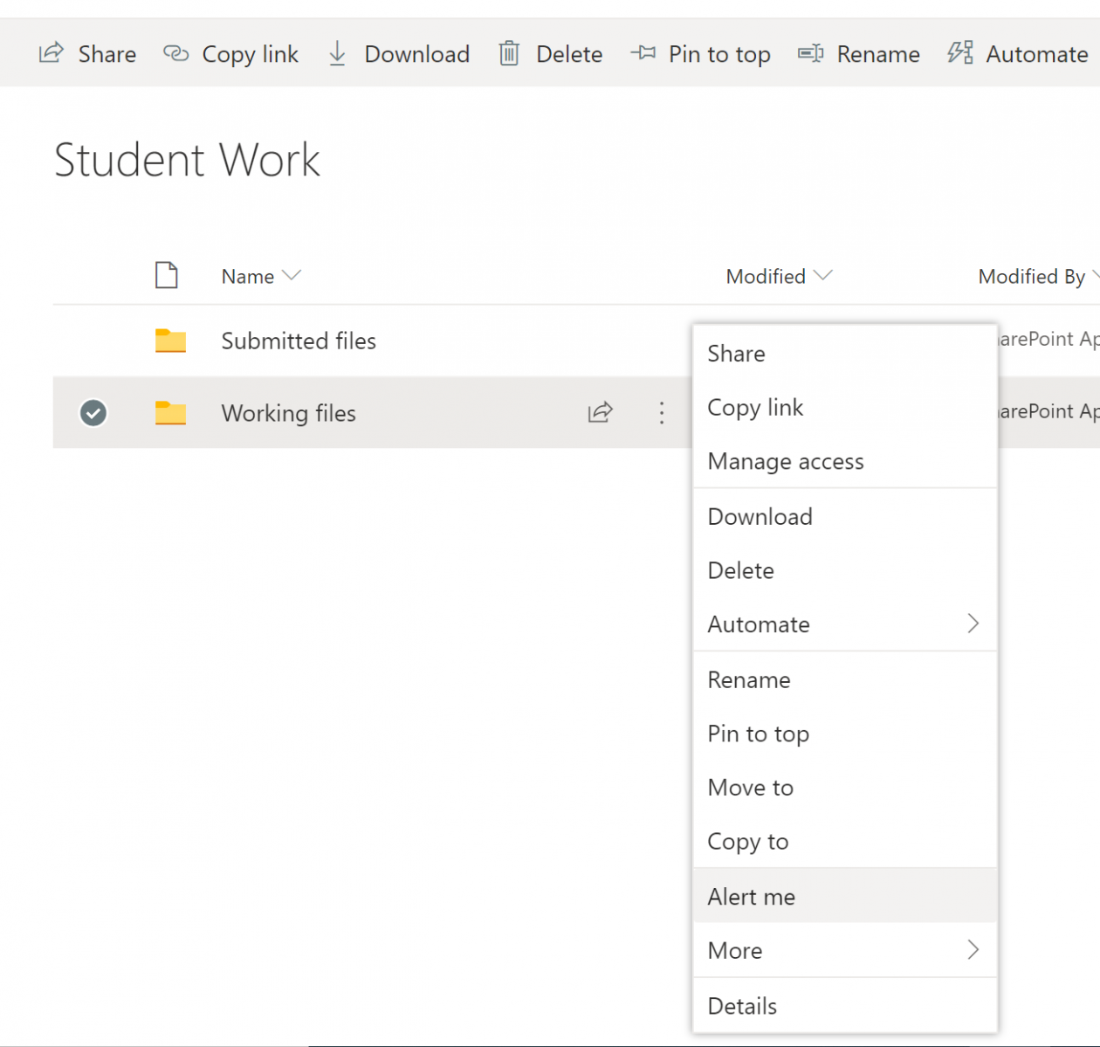Click the Download label in the toolbar
This screenshot has width=1100, height=1047.
(x=417, y=54)
